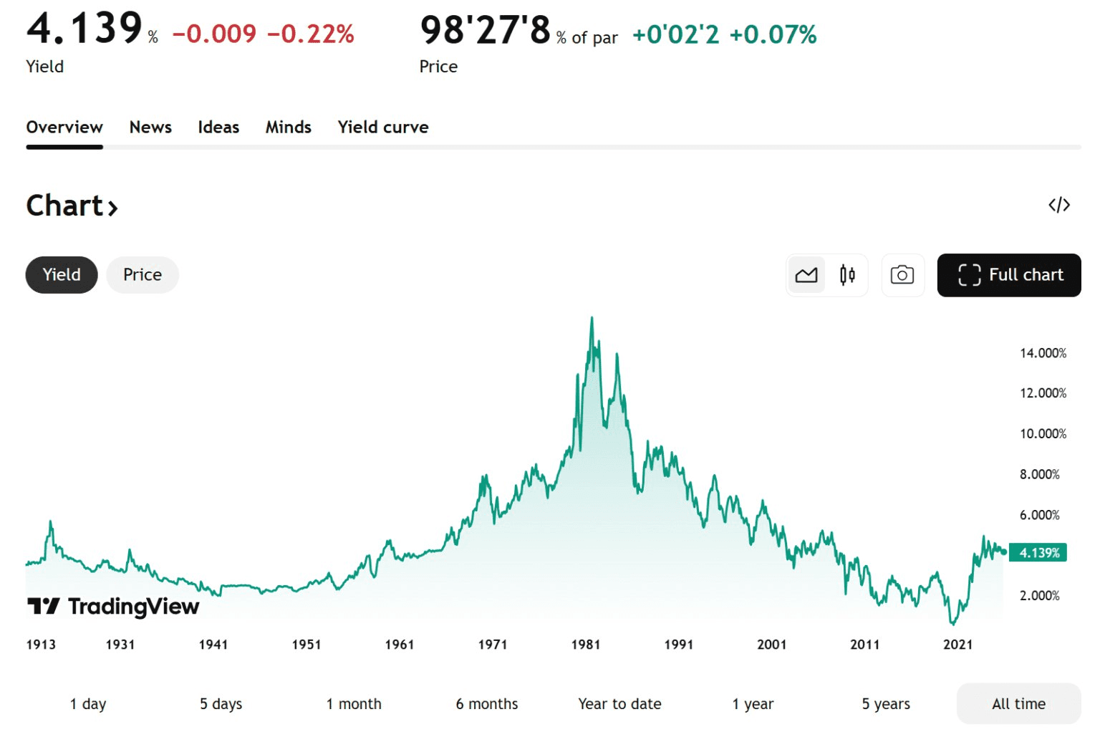Go to the Minds tab
This screenshot has width=1100, height=747.
pos(289,127)
